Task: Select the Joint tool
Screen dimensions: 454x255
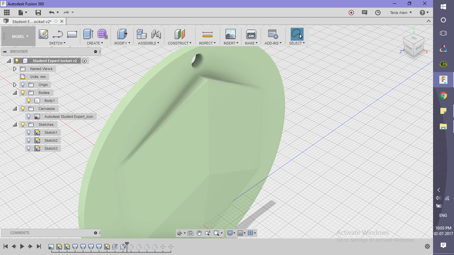Action: coord(156,34)
